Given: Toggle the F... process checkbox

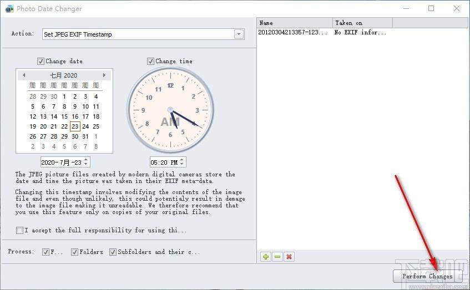Looking at the screenshot, I should click(46, 252).
